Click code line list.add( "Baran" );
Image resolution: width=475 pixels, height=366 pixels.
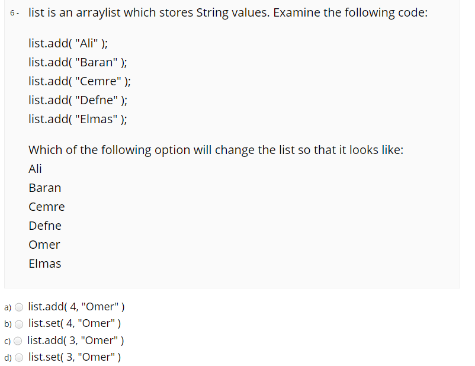(x=78, y=62)
